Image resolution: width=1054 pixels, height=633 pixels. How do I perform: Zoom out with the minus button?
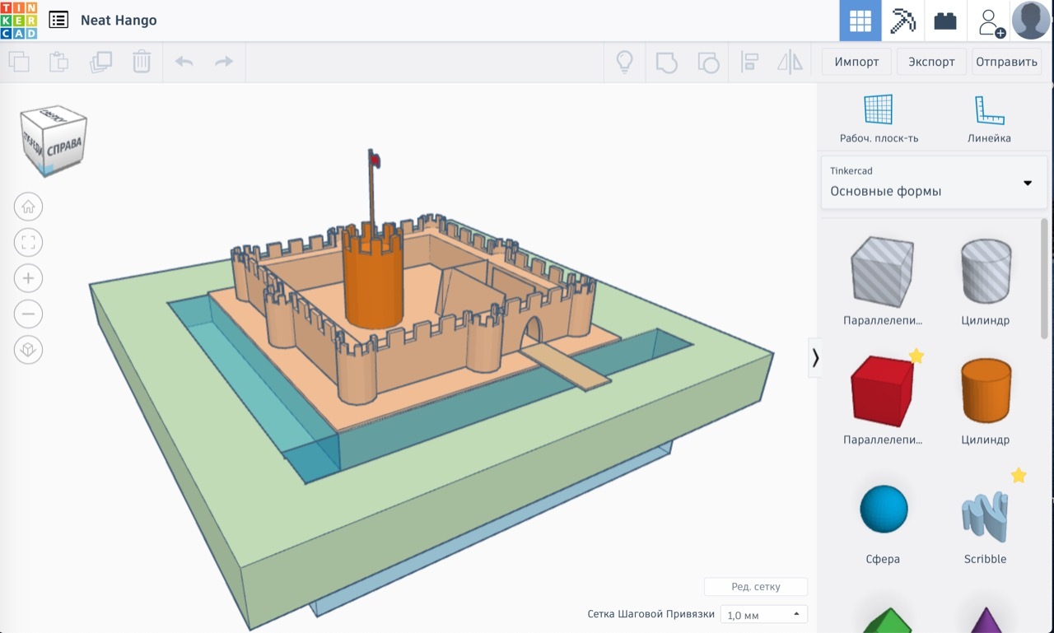coord(29,314)
